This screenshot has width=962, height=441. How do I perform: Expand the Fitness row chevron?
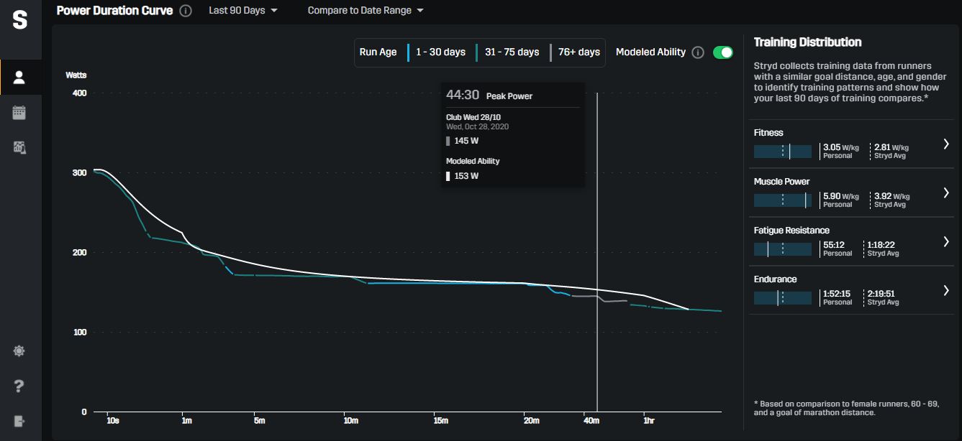pyautogui.click(x=946, y=144)
